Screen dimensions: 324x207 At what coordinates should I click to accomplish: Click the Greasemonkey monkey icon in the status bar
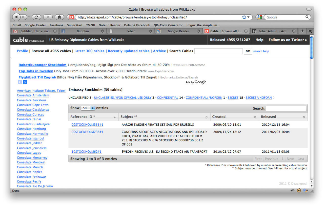(299, 191)
